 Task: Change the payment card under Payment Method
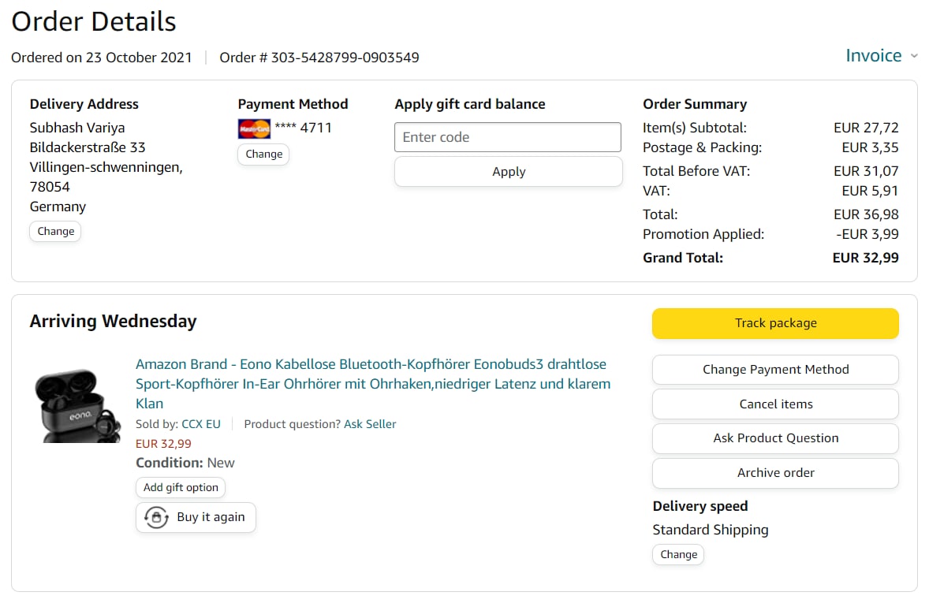coord(263,155)
